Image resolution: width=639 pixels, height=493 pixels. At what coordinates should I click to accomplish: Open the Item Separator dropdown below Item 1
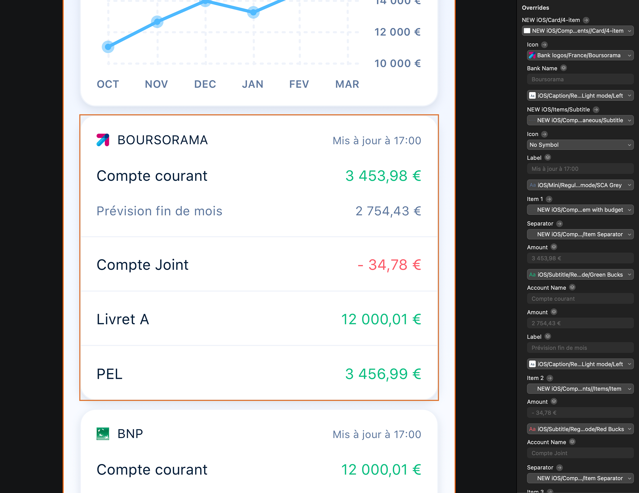point(580,234)
